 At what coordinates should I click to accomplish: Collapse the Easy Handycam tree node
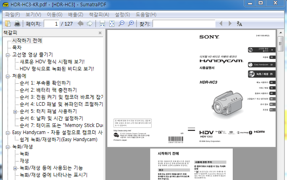[8, 133]
